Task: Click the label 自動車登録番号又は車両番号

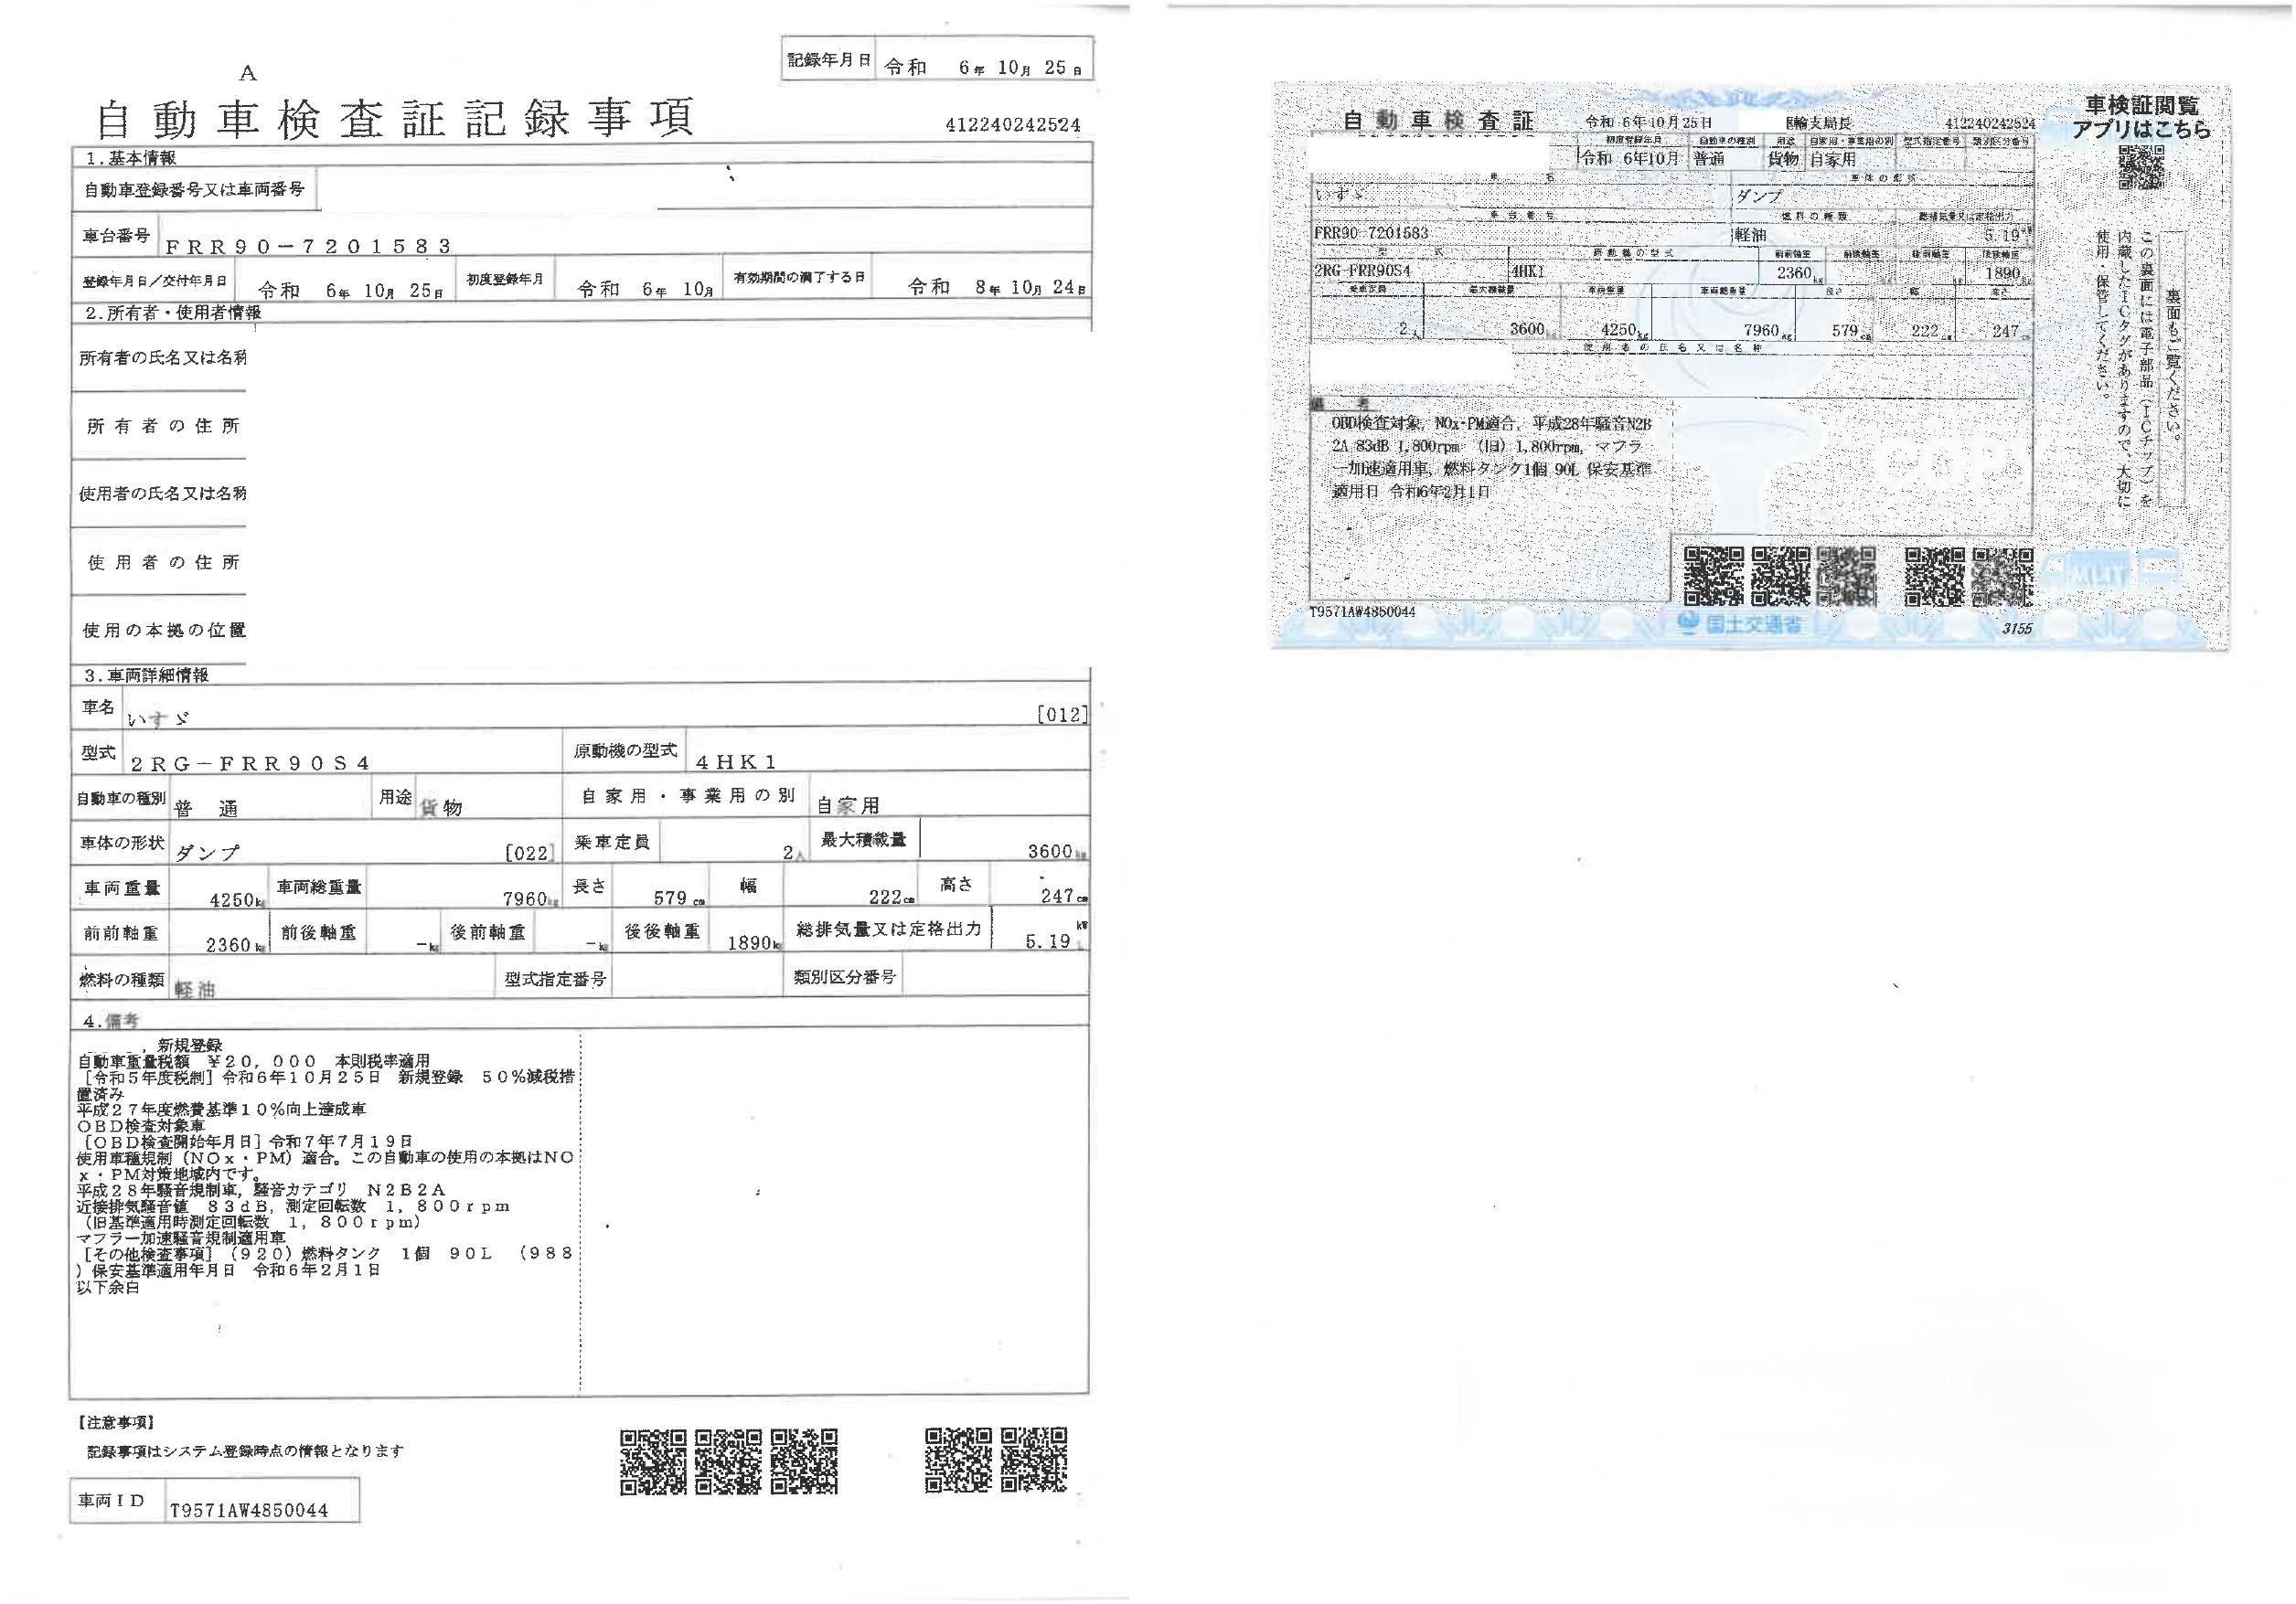Action: click(x=194, y=189)
